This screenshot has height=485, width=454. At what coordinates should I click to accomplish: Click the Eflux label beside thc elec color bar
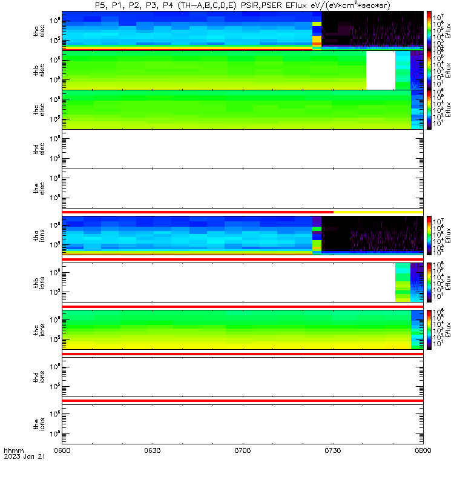click(448, 110)
